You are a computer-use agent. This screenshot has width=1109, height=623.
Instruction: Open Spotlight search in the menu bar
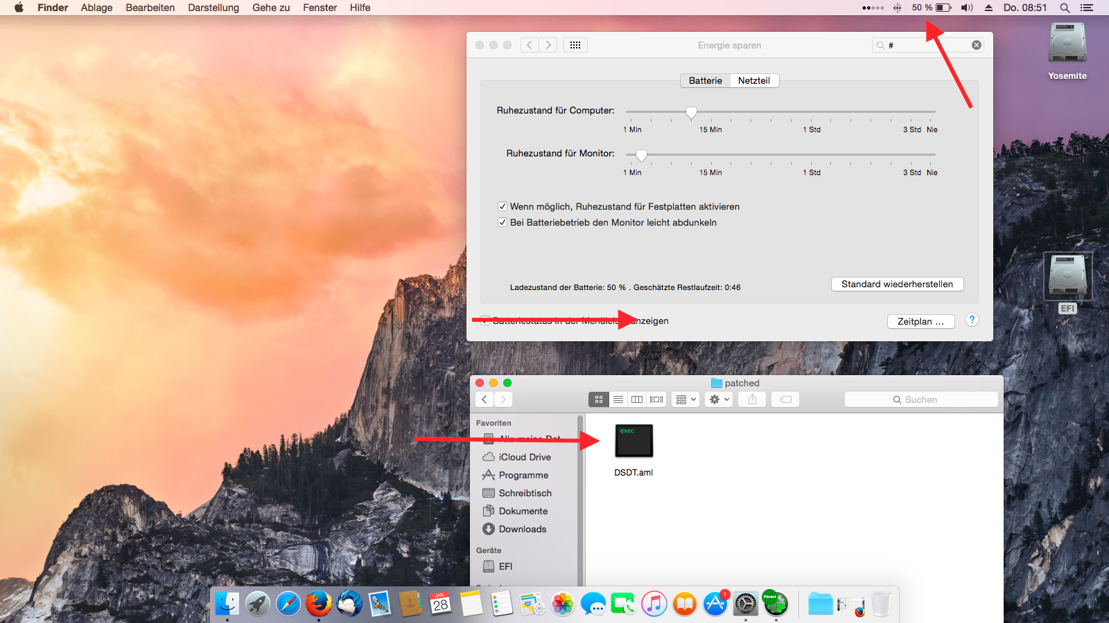coord(1065,8)
